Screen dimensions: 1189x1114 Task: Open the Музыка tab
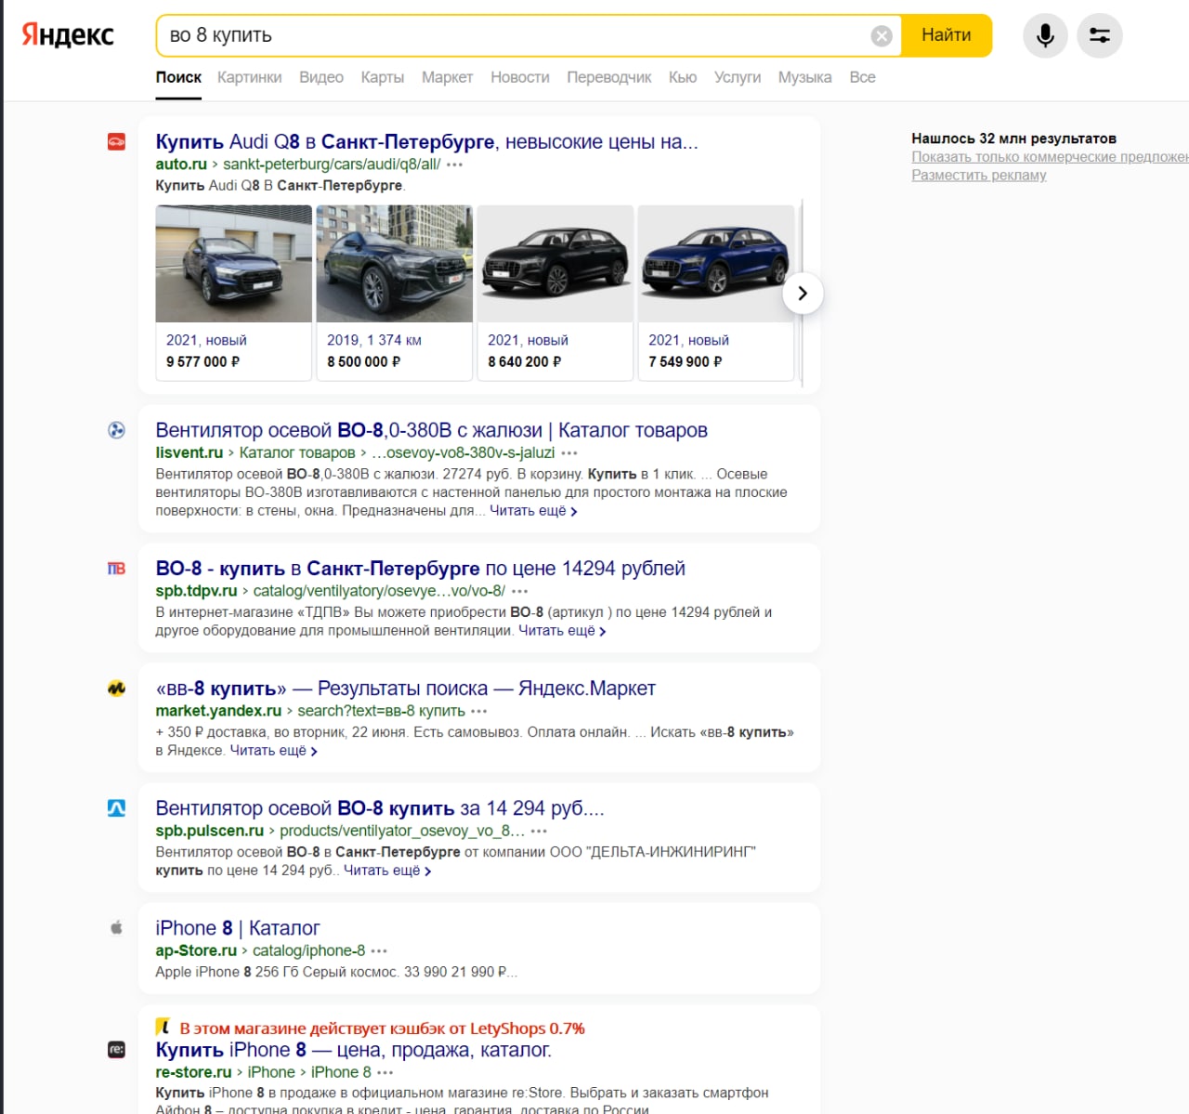pyautogui.click(x=805, y=77)
